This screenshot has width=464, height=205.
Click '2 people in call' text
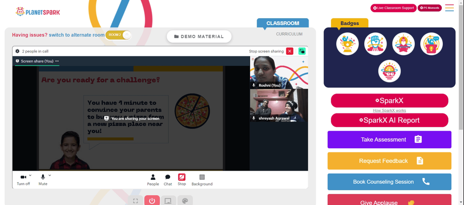[35, 51]
